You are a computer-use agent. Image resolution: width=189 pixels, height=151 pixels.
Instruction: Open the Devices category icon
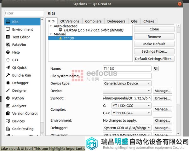click(x=8, y=121)
